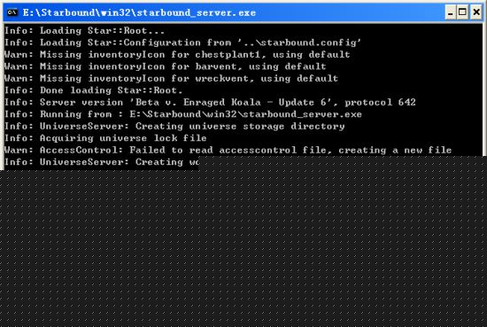Minimize the starbound_server.exe console window
Image resolution: width=487 pixels, height=327 pixels.
[x=450, y=12]
